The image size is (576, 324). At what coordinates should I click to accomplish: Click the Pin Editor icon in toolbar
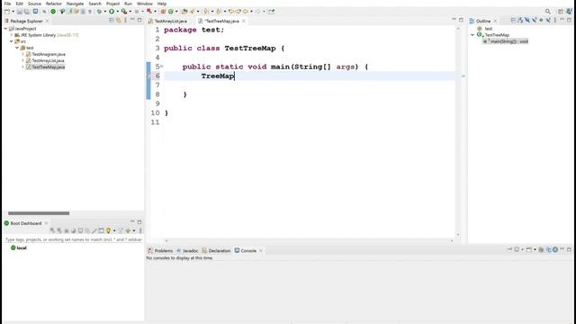pyautogui.click(x=272, y=12)
